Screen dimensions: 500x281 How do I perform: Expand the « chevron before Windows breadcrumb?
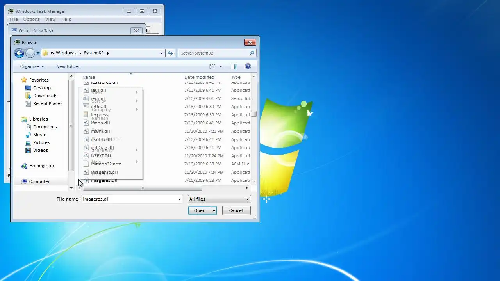pos(52,53)
